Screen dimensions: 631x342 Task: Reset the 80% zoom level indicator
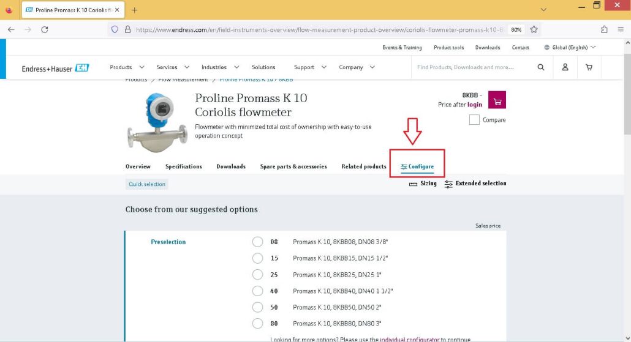click(516, 30)
